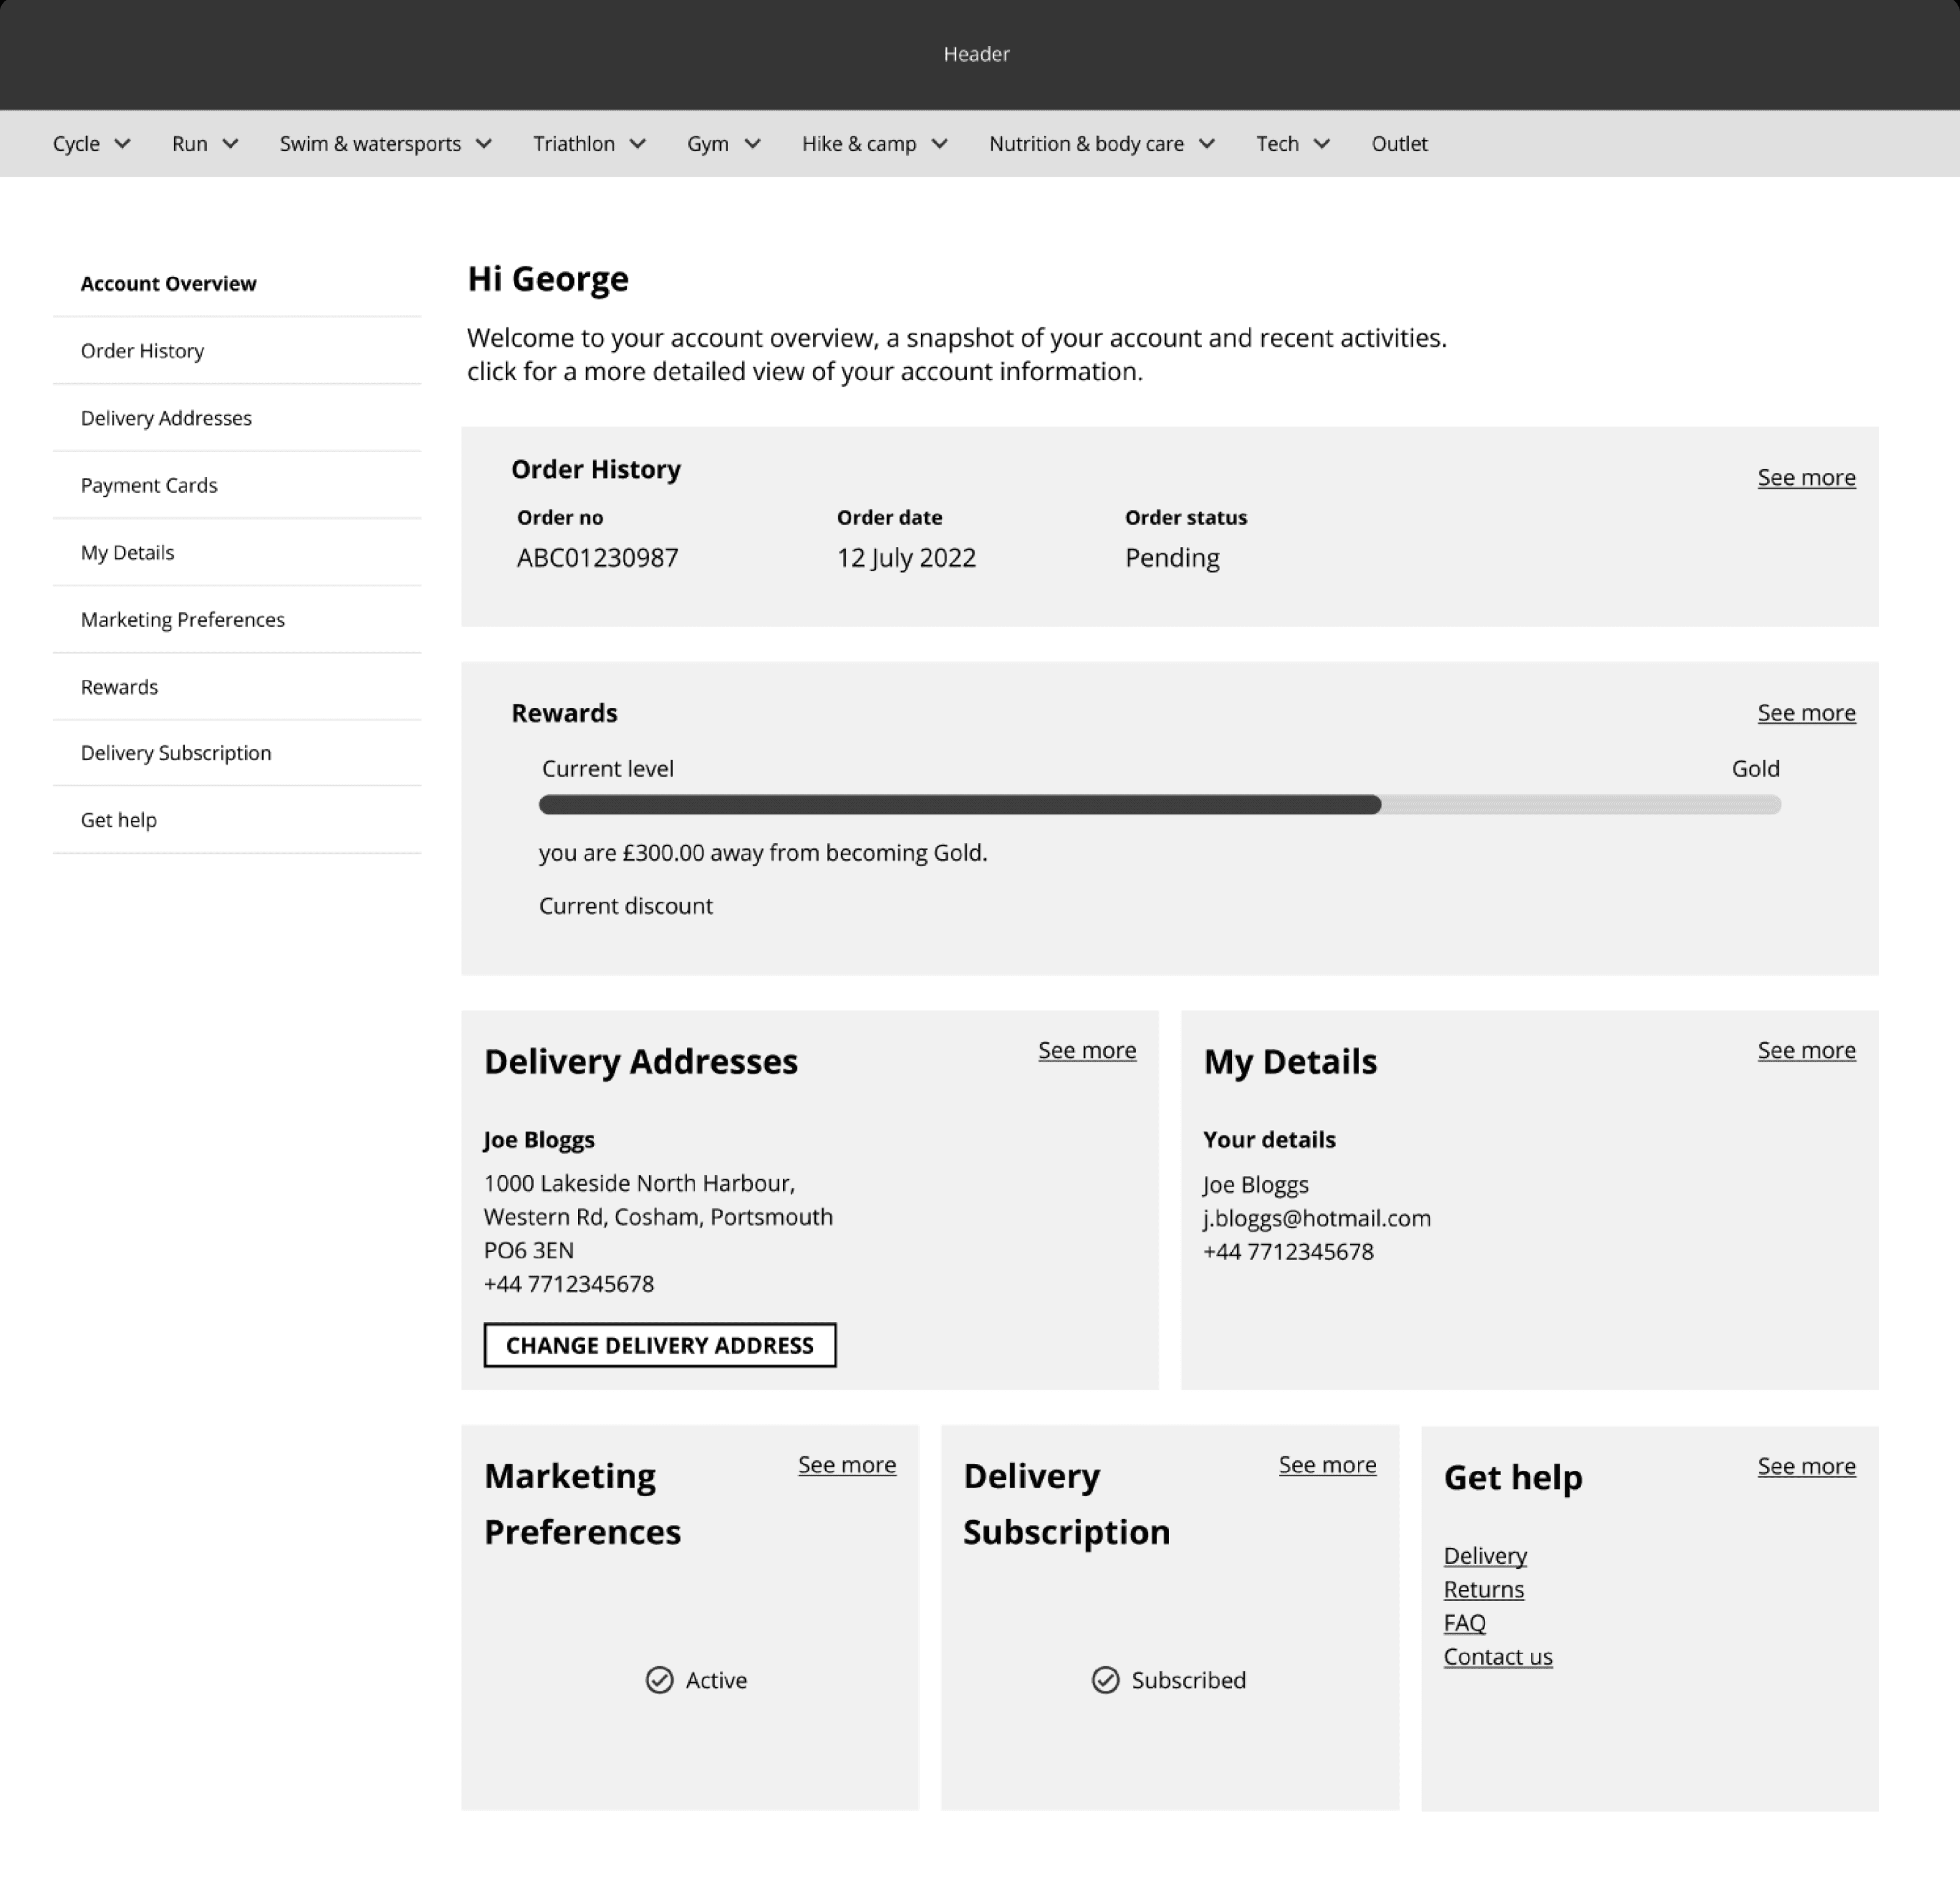Open the Triathlon dropdown chevron
The image size is (1960, 1892).
tap(637, 144)
